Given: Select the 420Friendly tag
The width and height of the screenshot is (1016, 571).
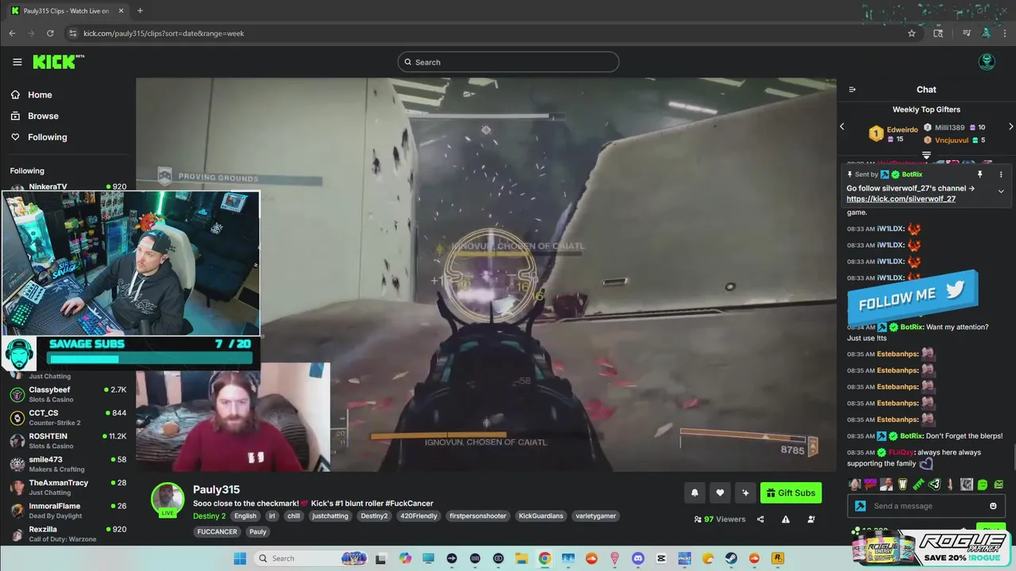Looking at the screenshot, I should (x=419, y=516).
